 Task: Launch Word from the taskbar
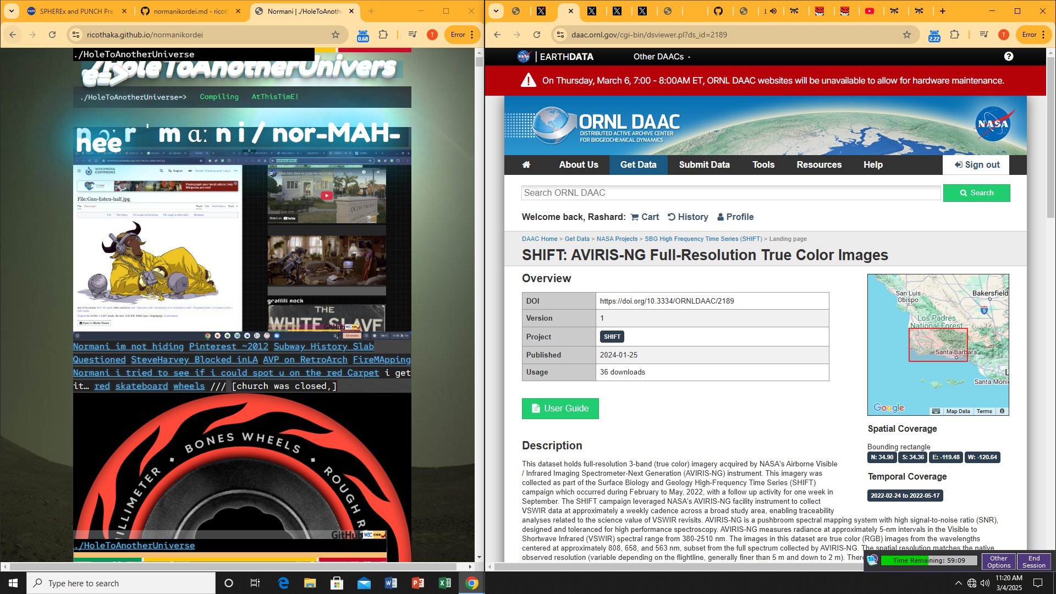[x=391, y=583]
